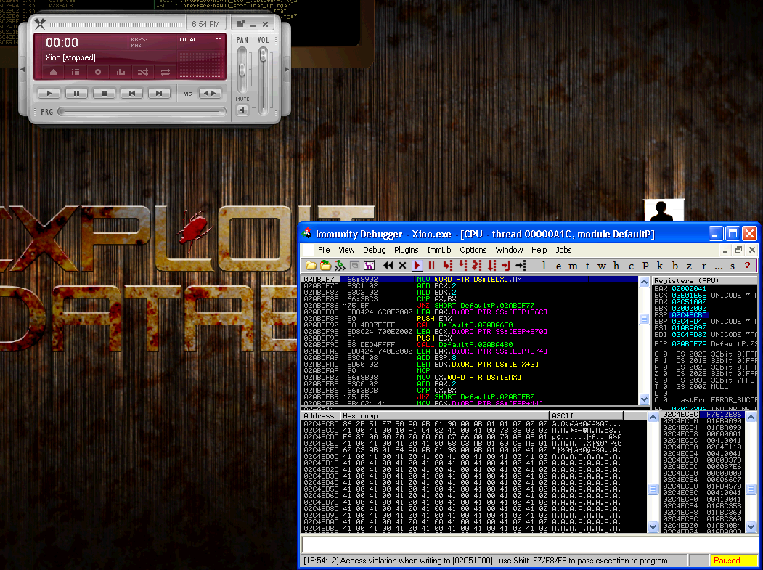Mute the Xion audio player
This screenshot has height=570, width=763.
242,110
